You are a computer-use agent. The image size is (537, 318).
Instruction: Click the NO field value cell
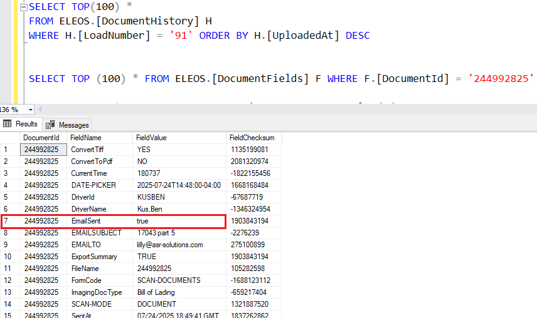click(x=179, y=162)
